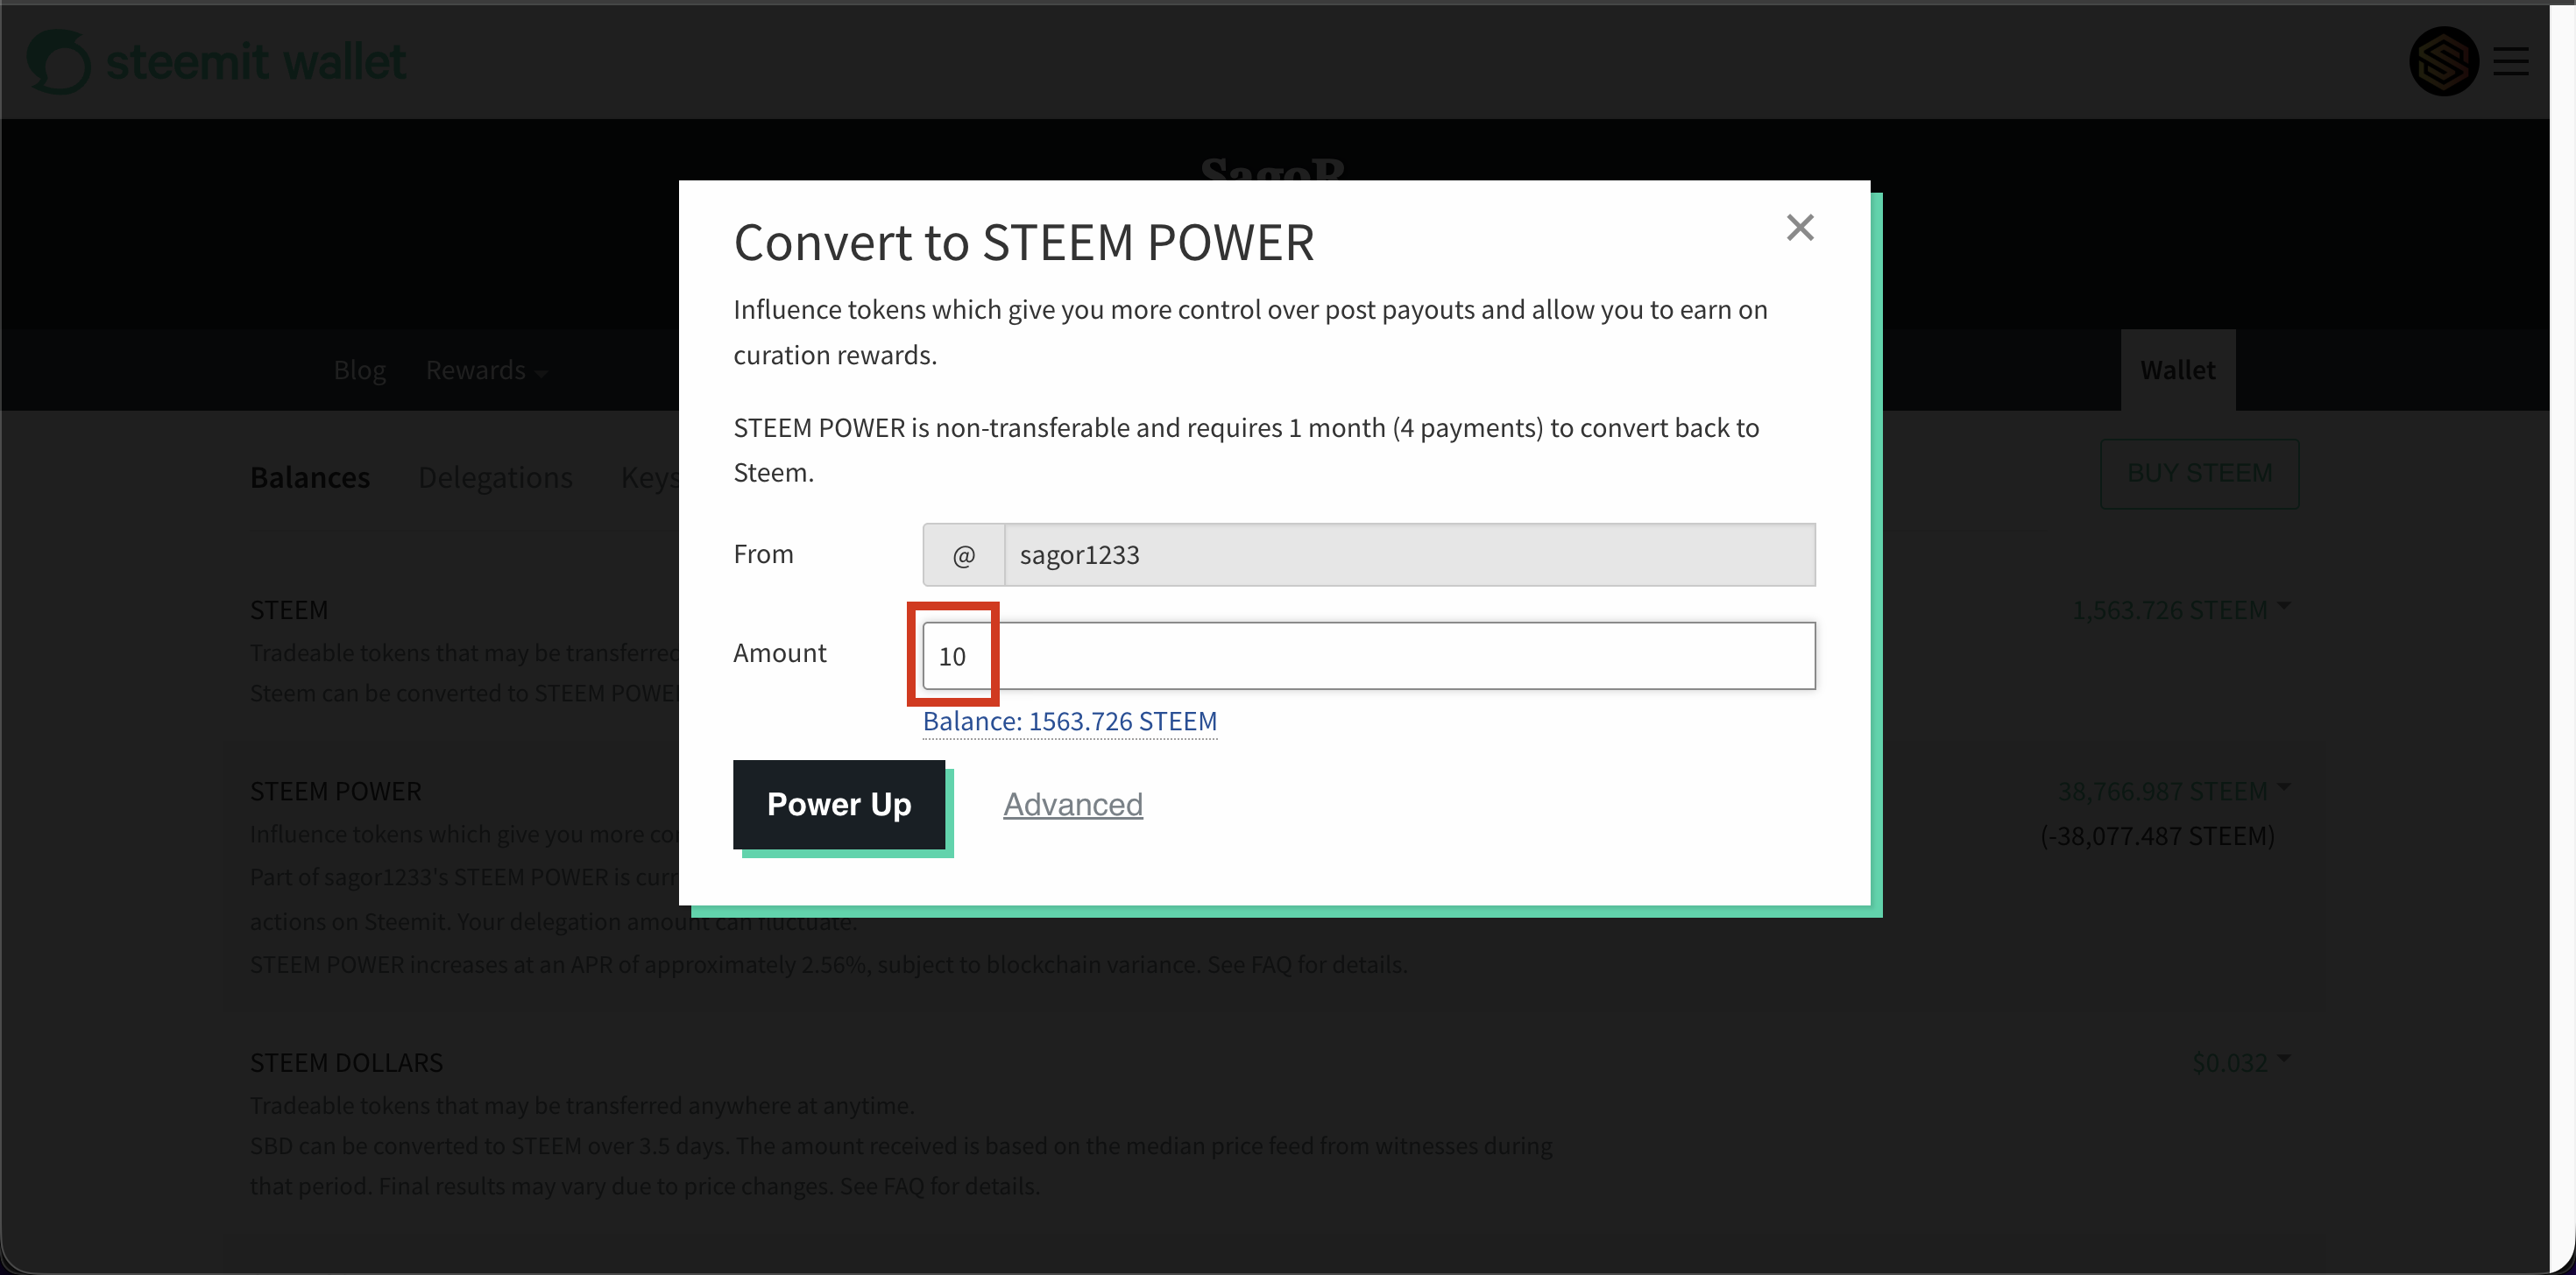This screenshot has width=2576, height=1275.
Task: Select the Delegations tab
Action: pyautogui.click(x=495, y=477)
